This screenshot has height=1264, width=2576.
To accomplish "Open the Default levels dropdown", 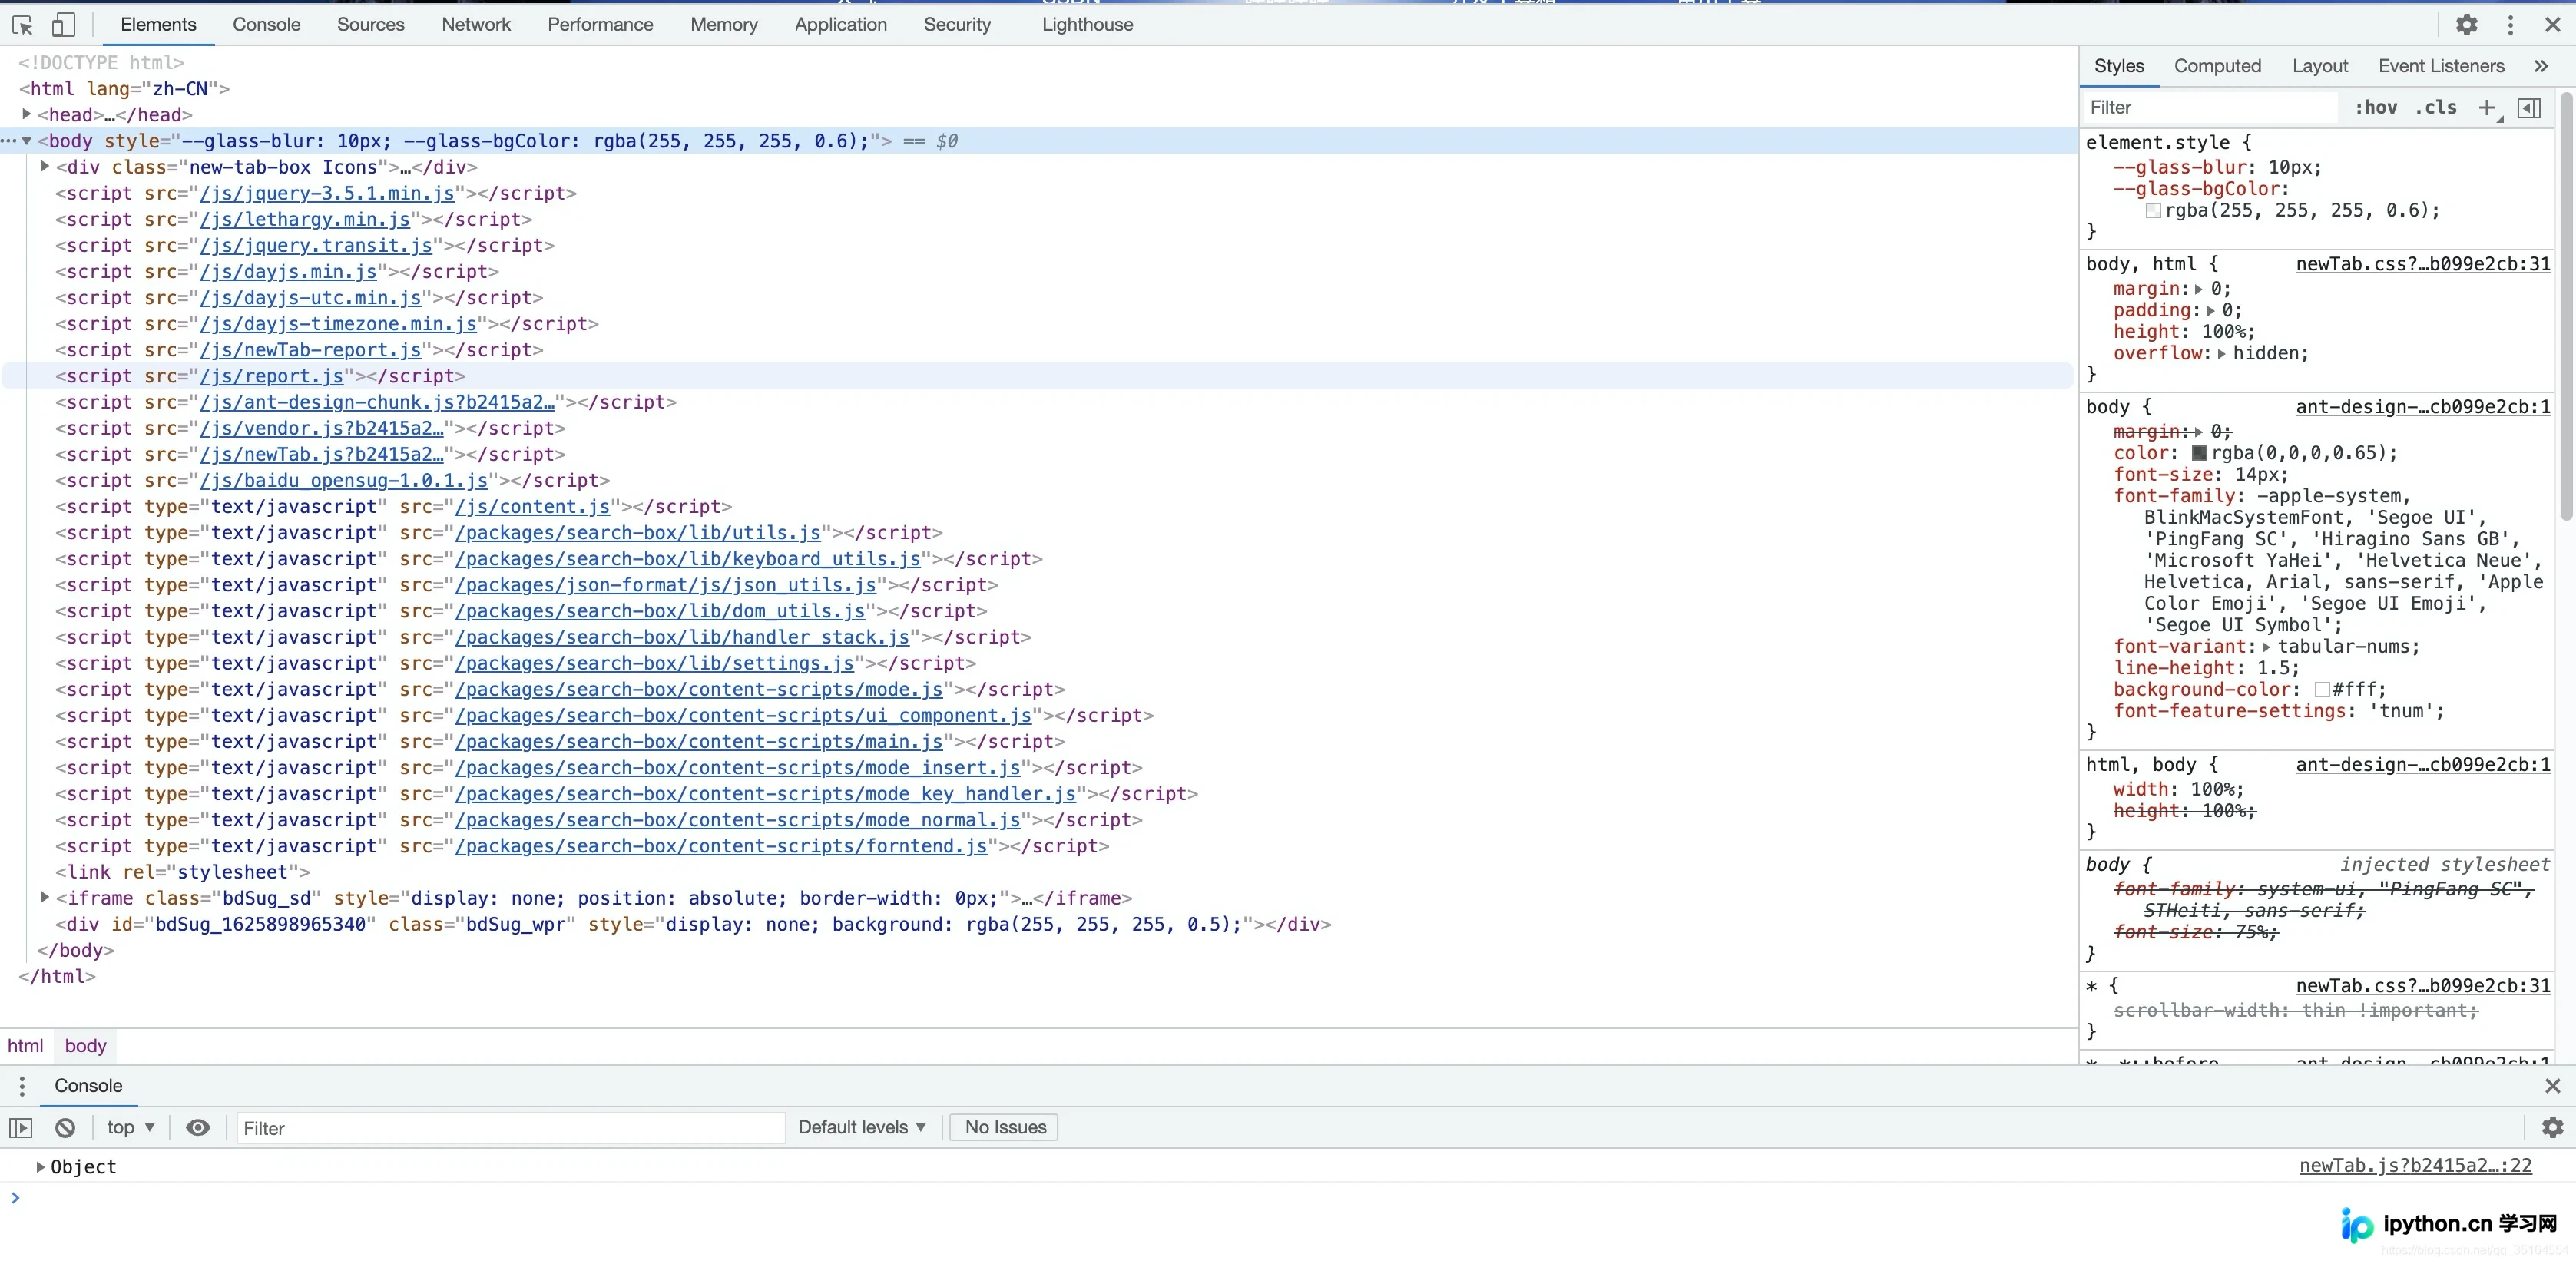I will click(x=862, y=1128).
